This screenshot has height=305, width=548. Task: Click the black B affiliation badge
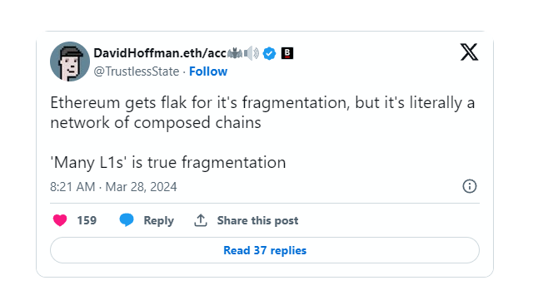tap(287, 53)
